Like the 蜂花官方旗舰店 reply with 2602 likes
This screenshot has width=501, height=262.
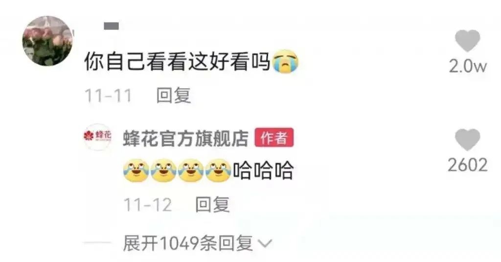pos(467,140)
